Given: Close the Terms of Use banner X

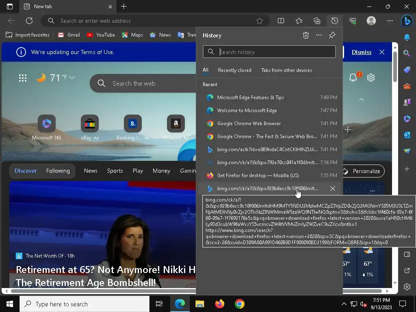Looking at the screenshot, I should (382, 52).
